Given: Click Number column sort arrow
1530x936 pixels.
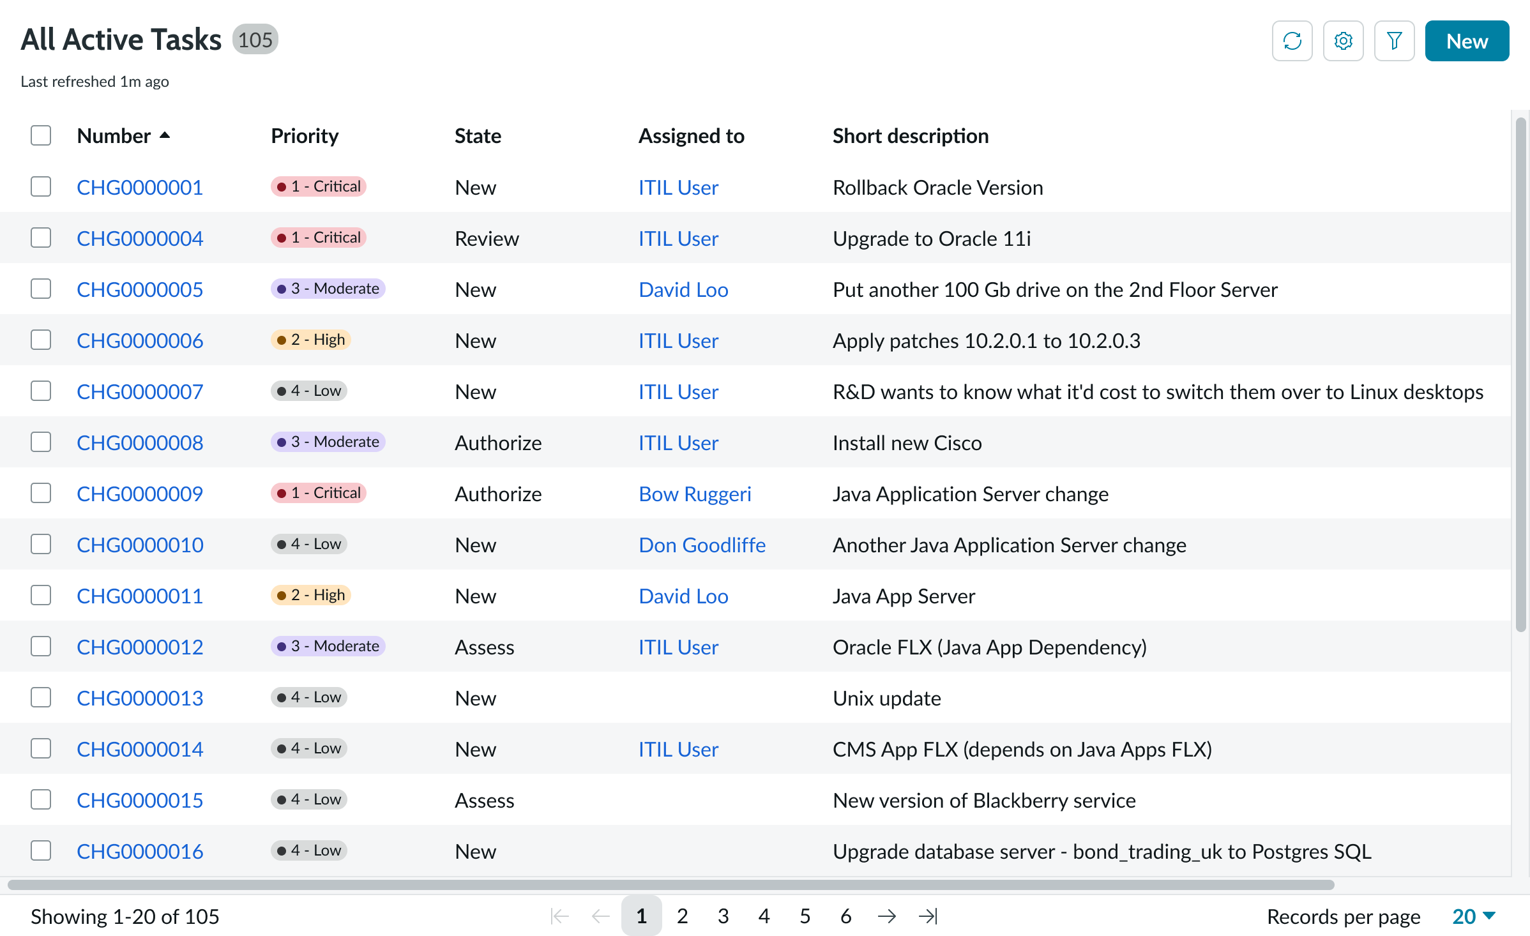Looking at the screenshot, I should coord(165,135).
